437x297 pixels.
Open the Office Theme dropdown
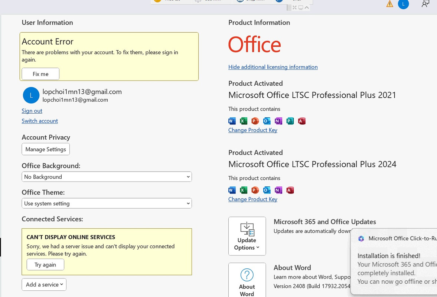click(x=107, y=203)
